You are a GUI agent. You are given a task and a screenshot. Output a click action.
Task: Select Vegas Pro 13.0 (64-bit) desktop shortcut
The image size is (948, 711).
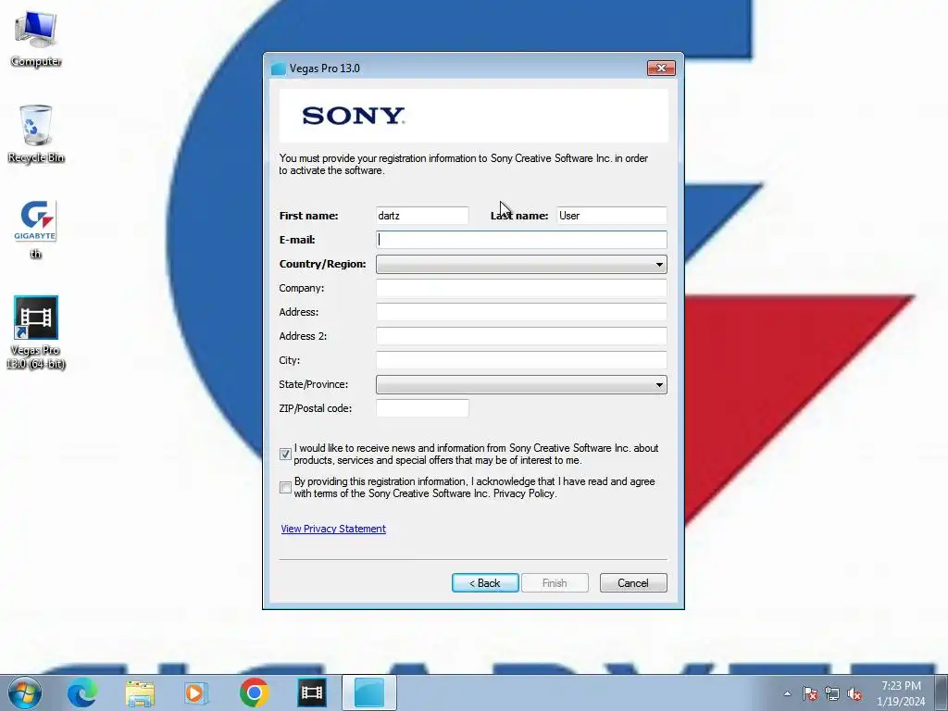click(x=36, y=332)
